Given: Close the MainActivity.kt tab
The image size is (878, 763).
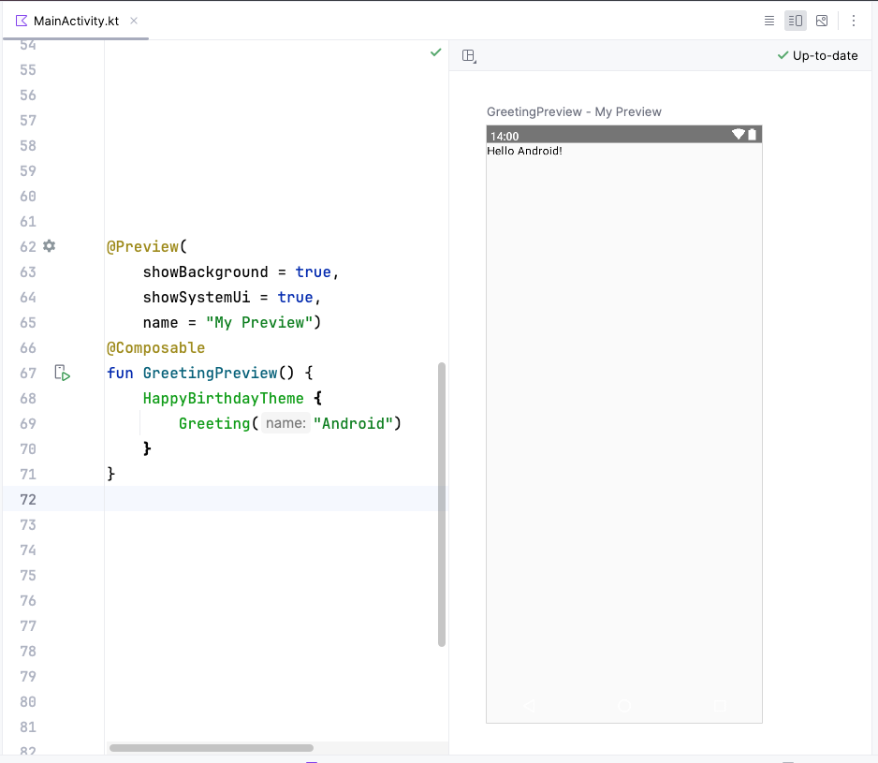Looking at the screenshot, I should [134, 21].
